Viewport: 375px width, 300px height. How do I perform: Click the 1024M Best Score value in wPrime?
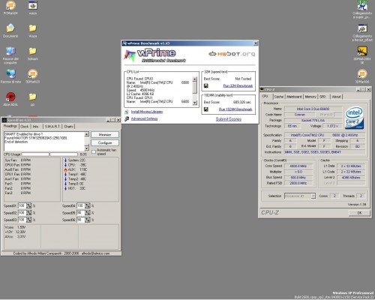242,102
